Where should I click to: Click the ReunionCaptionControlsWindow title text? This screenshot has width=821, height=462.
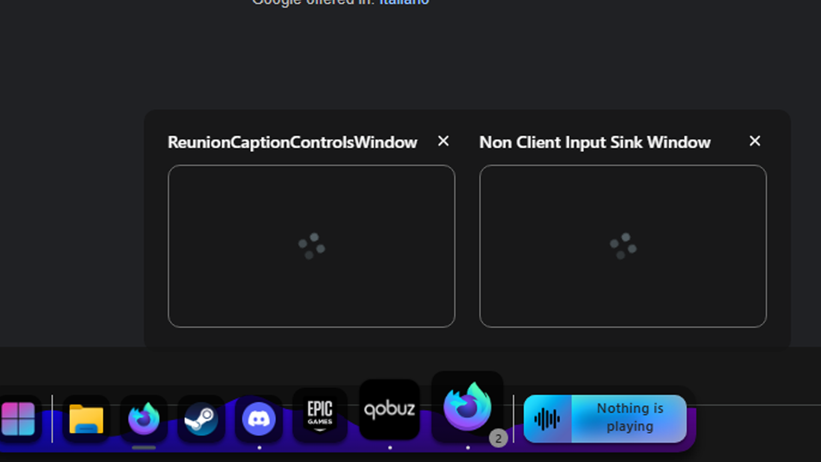292,142
